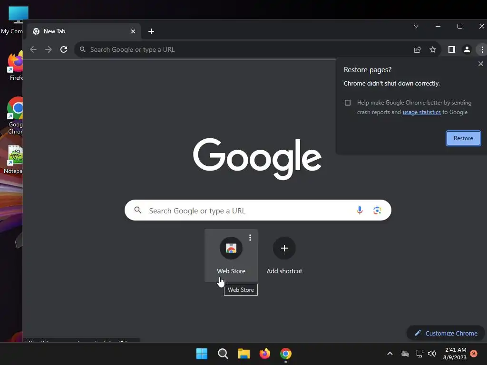Open Customize Chrome
The width and height of the screenshot is (487, 365).
(x=446, y=333)
